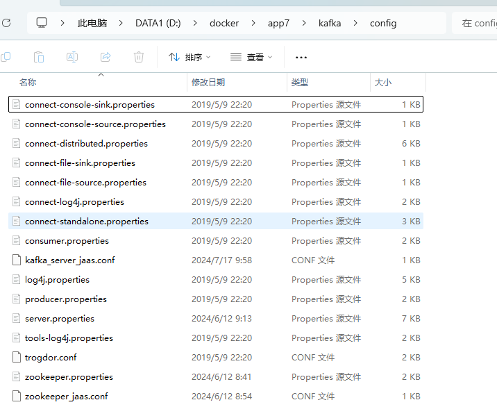Image resolution: width=497 pixels, height=416 pixels.
Task: Click file icon of zookeeper.properties
Action: coord(17,376)
